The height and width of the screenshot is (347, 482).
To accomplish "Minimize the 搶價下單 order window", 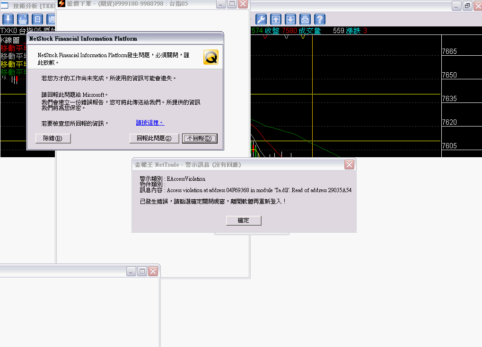I will tap(221, 4).
